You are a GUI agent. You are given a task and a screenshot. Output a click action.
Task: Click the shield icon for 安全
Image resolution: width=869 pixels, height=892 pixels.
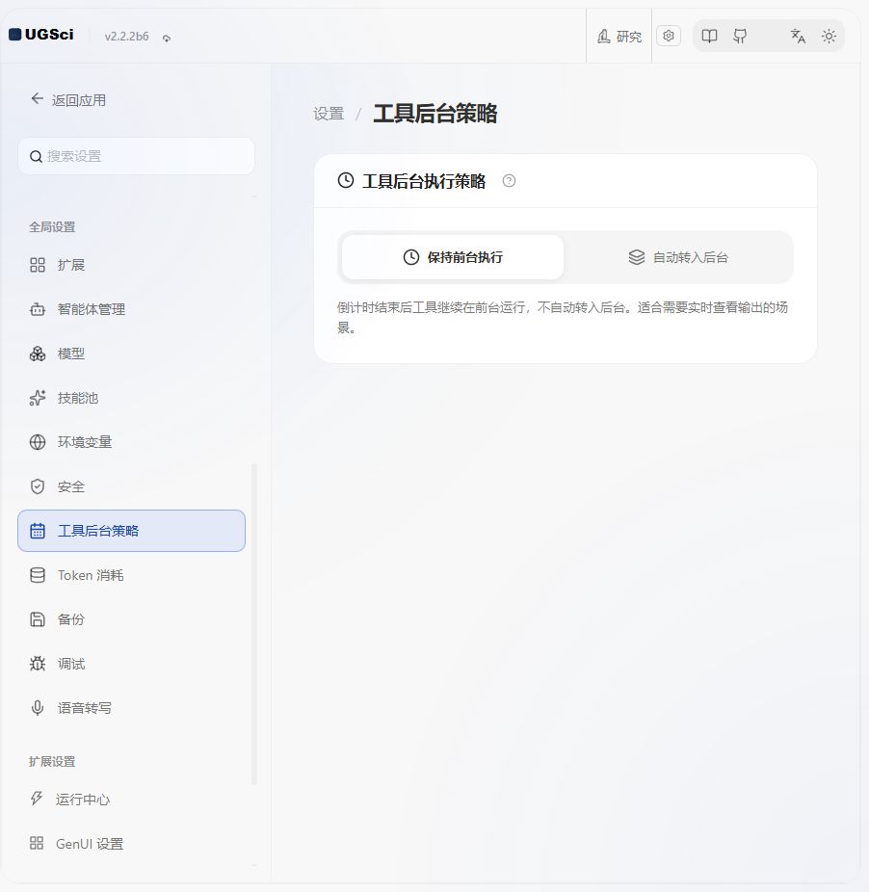[38, 486]
